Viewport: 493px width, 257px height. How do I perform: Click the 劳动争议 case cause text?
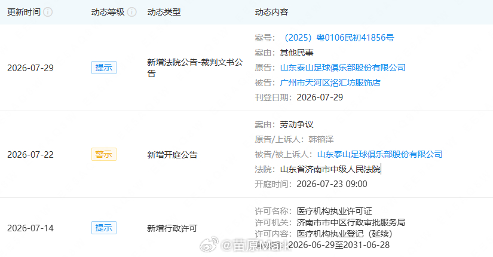pos(297,124)
